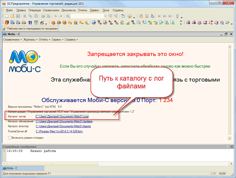Open the Calculator icon
The image size is (236, 178).
[x=141, y=16]
